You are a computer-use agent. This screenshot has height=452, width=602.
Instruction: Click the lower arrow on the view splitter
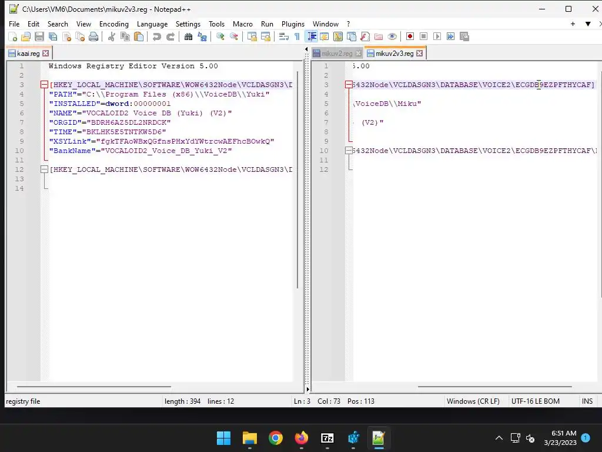[x=307, y=390]
